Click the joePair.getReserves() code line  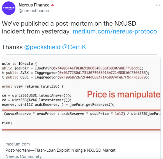click(x=58, y=105)
